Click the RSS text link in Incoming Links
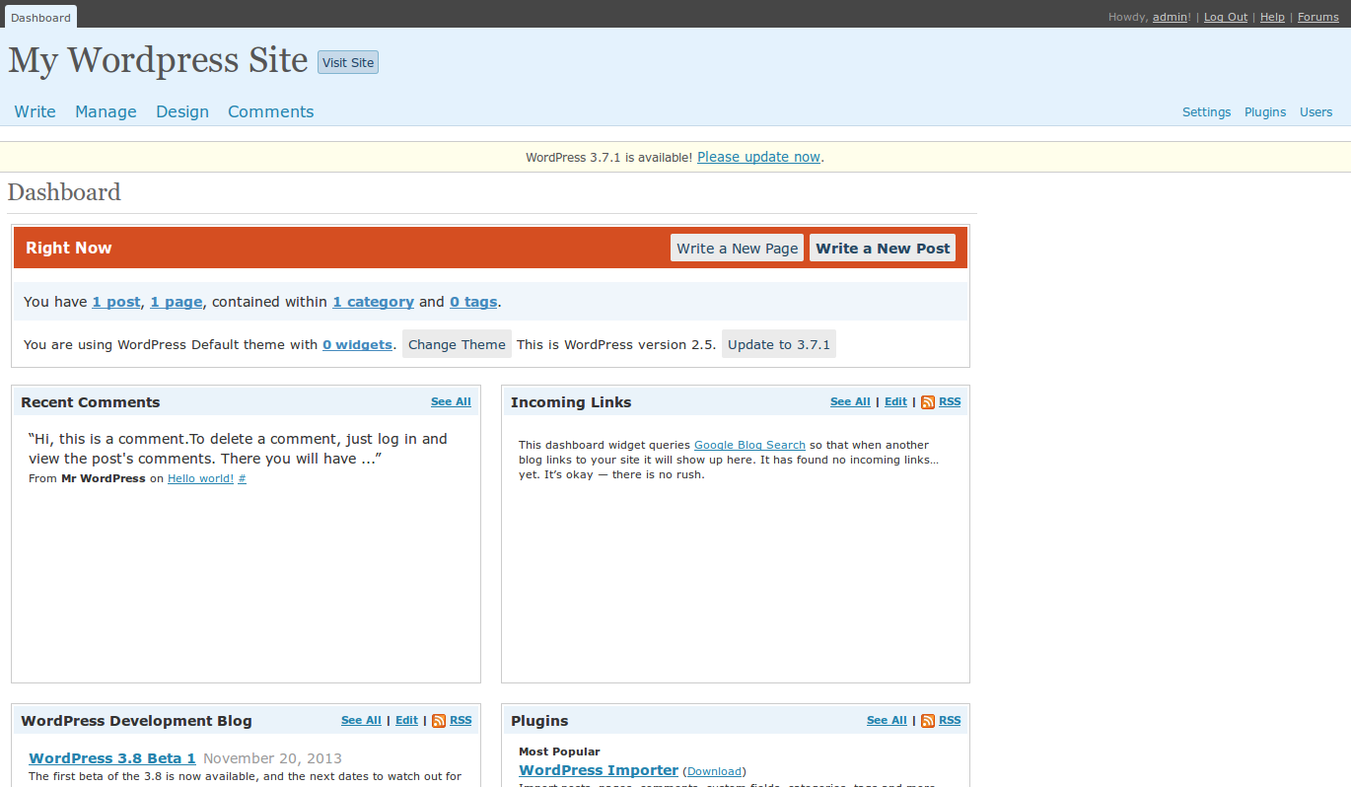This screenshot has height=787, width=1351. (x=950, y=401)
